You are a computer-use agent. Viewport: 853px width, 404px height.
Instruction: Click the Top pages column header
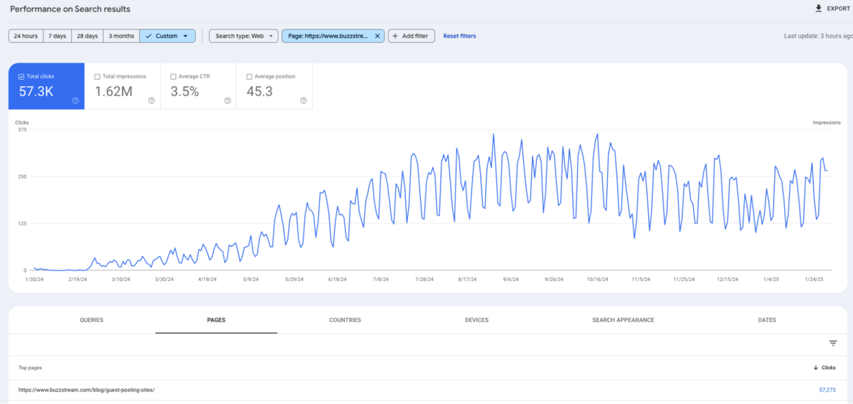(x=31, y=368)
